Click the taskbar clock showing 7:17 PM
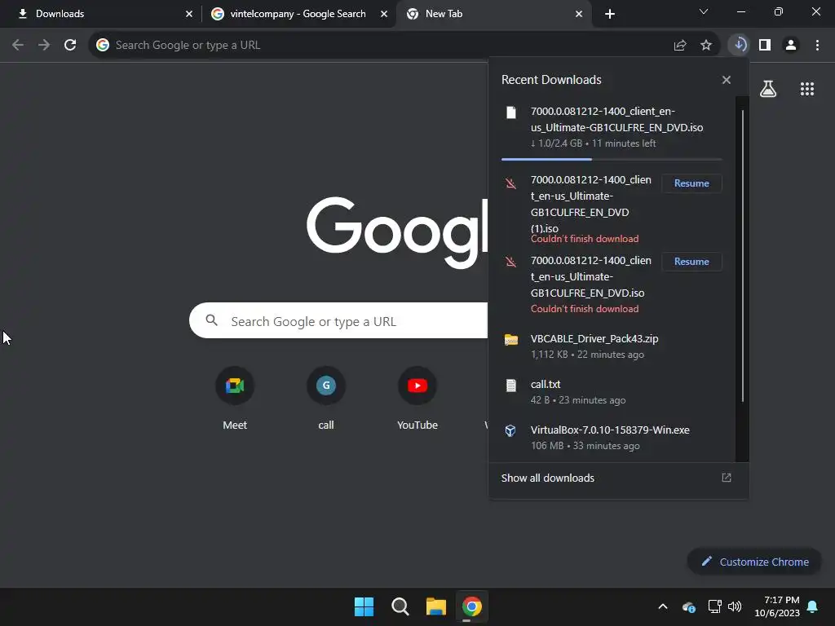835x626 pixels. coord(777,606)
